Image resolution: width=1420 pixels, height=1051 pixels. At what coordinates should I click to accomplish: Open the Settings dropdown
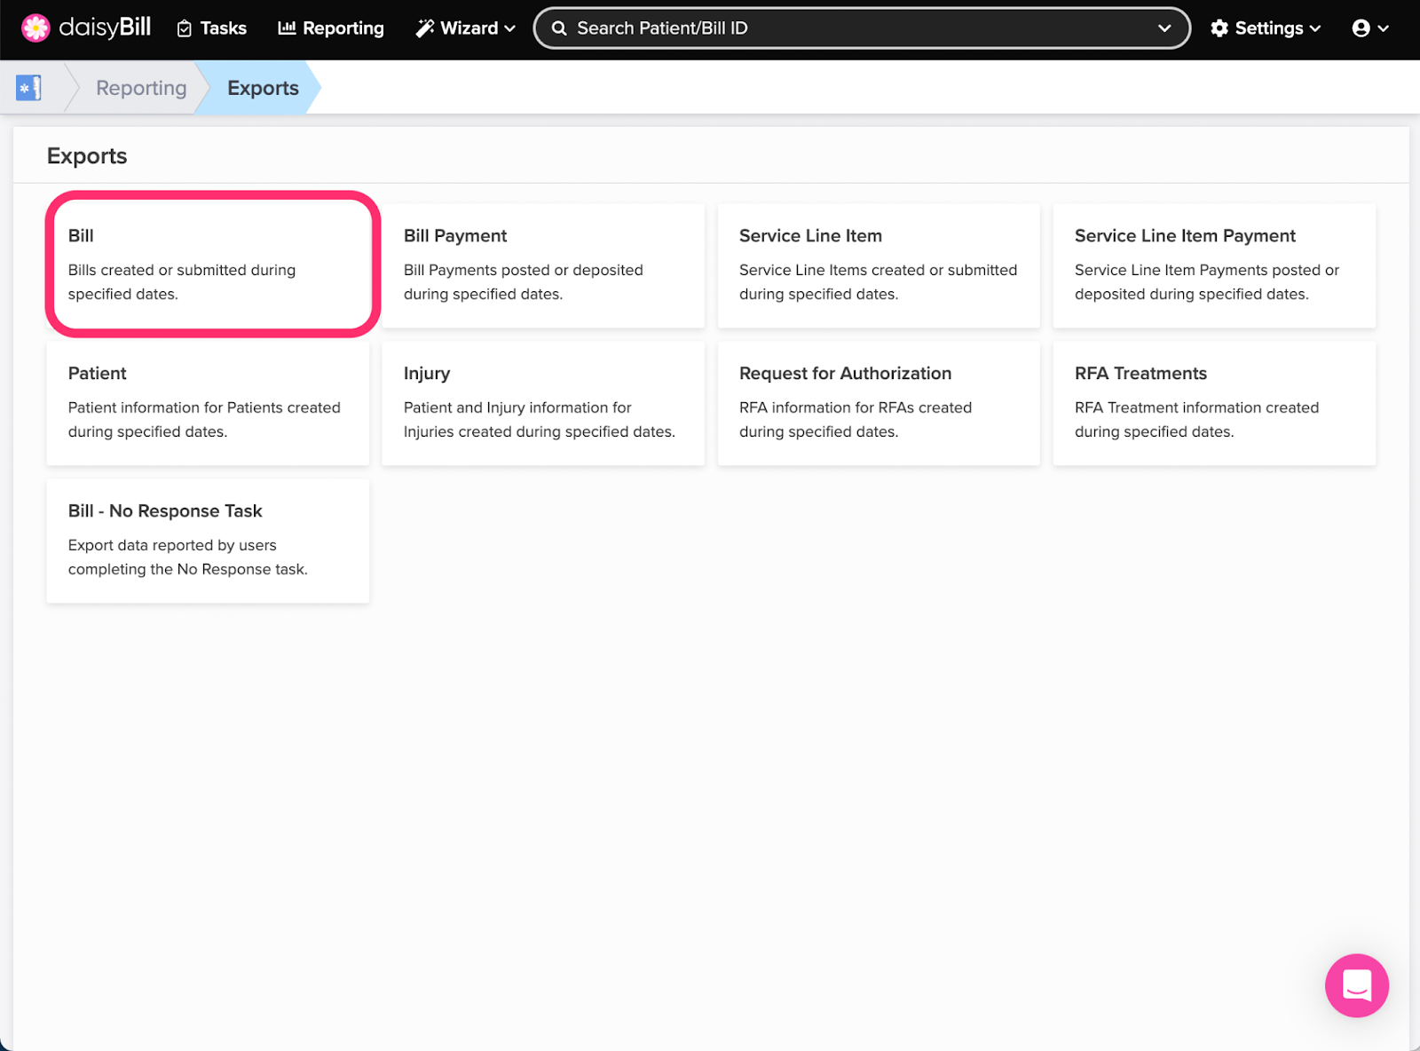pos(1266,28)
